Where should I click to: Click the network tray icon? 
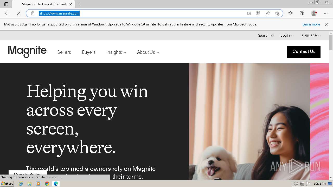tap(302, 184)
